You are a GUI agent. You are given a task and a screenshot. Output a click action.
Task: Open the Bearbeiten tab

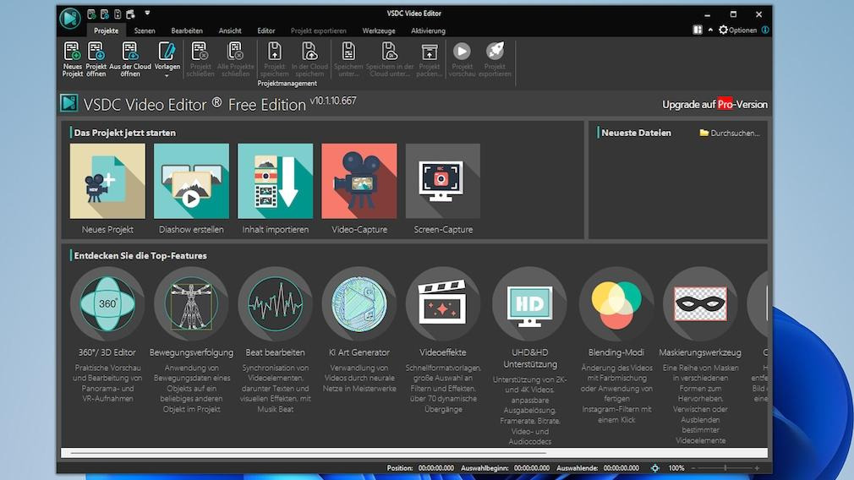tap(187, 31)
